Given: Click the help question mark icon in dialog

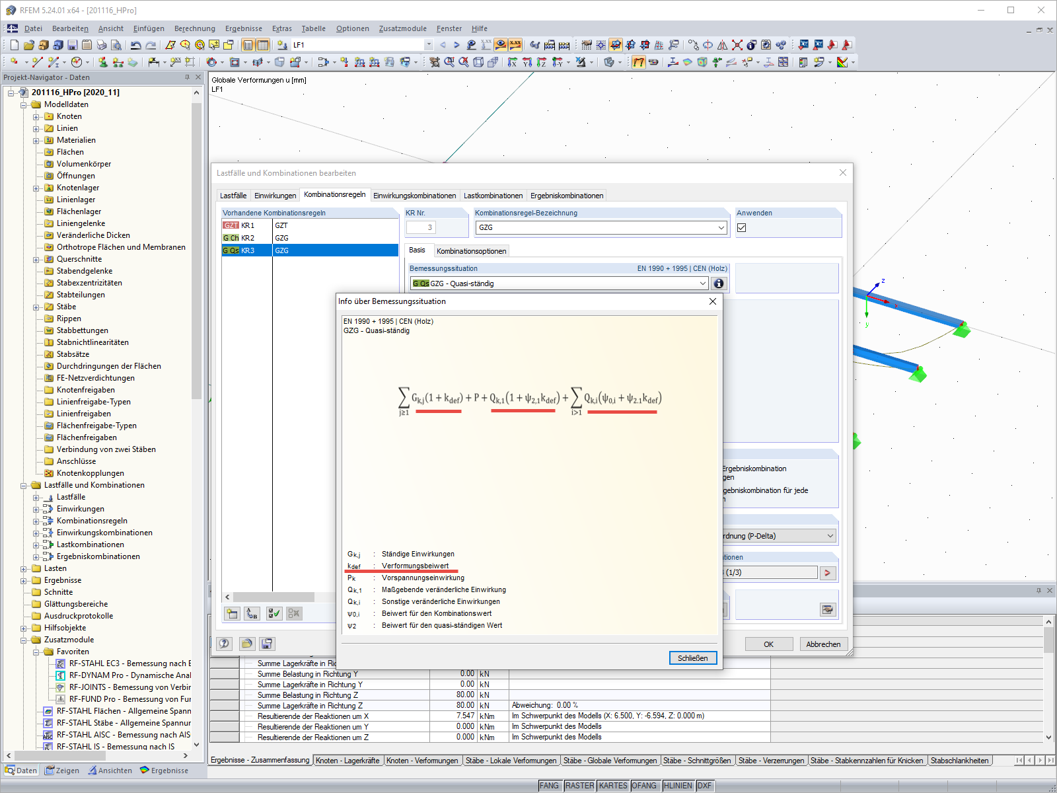Looking at the screenshot, I should coord(225,644).
